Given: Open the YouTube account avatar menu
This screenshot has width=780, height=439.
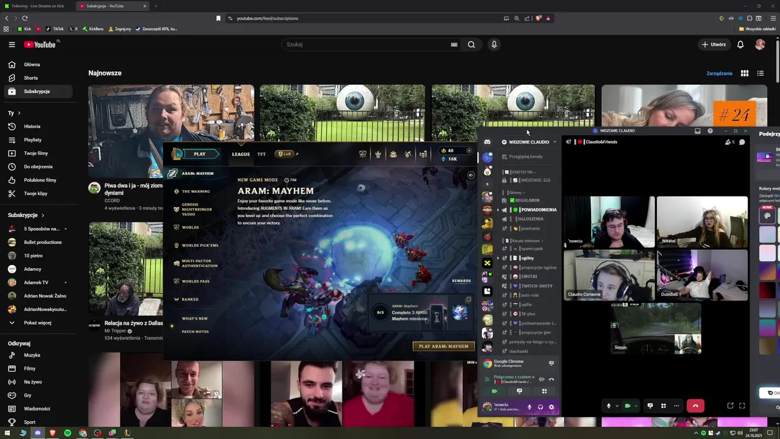Looking at the screenshot, I should tap(760, 45).
